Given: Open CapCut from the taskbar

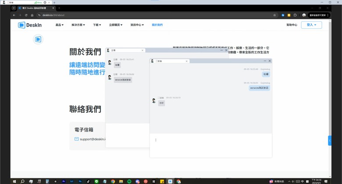Looking at the screenshot, I should coord(154,181).
